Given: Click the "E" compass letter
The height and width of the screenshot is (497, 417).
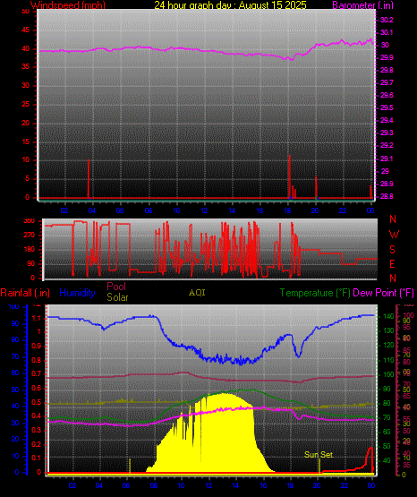Looking at the screenshot, I should (392, 263).
